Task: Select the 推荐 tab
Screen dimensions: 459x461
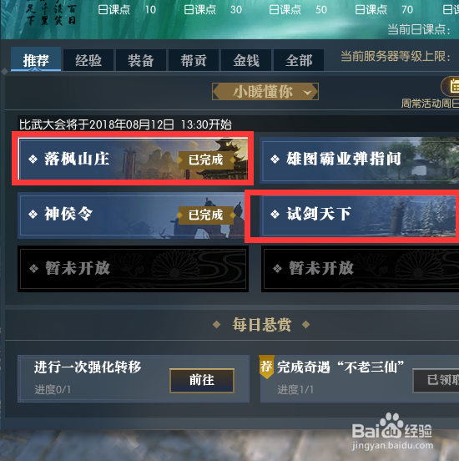Action: (36, 59)
